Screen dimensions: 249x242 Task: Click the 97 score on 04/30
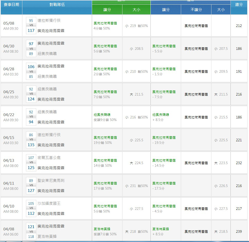pyautogui.click(x=31, y=44)
